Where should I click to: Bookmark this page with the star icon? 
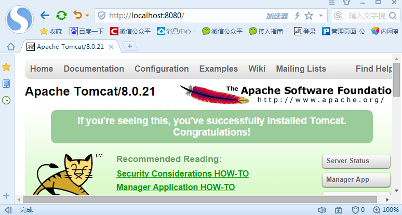[309, 16]
